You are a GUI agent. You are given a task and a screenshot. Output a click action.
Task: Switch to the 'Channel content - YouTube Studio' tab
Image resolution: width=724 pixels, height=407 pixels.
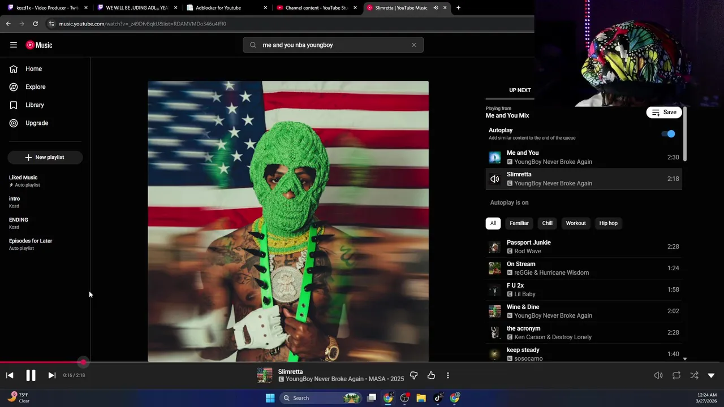[x=317, y=8]
